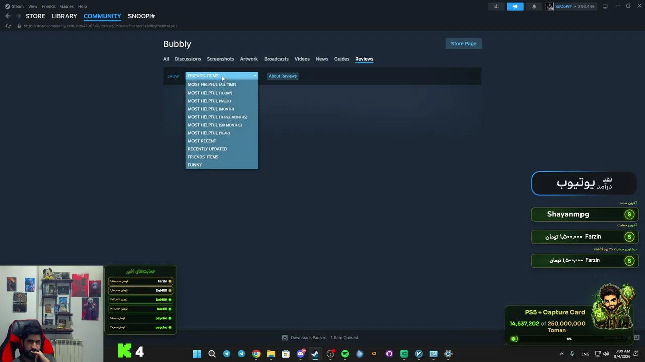Choose Most Helpful (Six Months) option
The height and width of the screenshot is (362, 645).
tap(222, 125)
